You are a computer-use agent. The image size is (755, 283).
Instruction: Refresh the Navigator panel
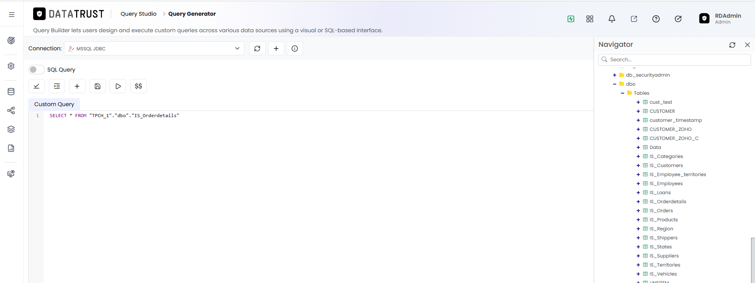tap(732, 45)
